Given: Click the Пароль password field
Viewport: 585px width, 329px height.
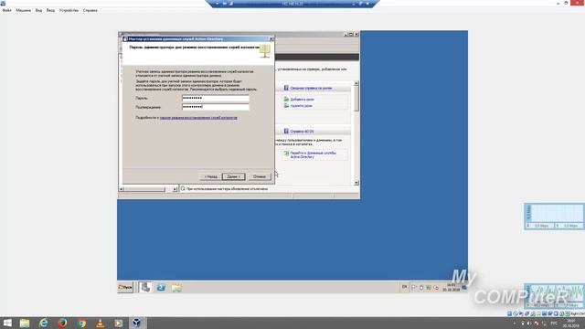Looking at the screenshot, I should click(x=216, y=98).
